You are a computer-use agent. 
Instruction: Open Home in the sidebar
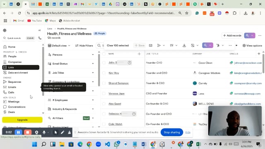[x=12, y=47]
